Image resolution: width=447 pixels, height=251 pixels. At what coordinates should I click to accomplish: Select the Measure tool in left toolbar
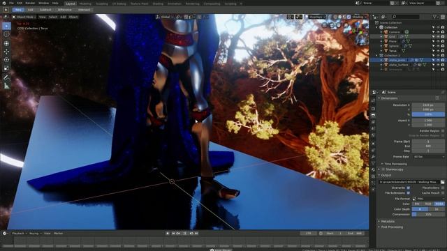[x=6, y=86]
